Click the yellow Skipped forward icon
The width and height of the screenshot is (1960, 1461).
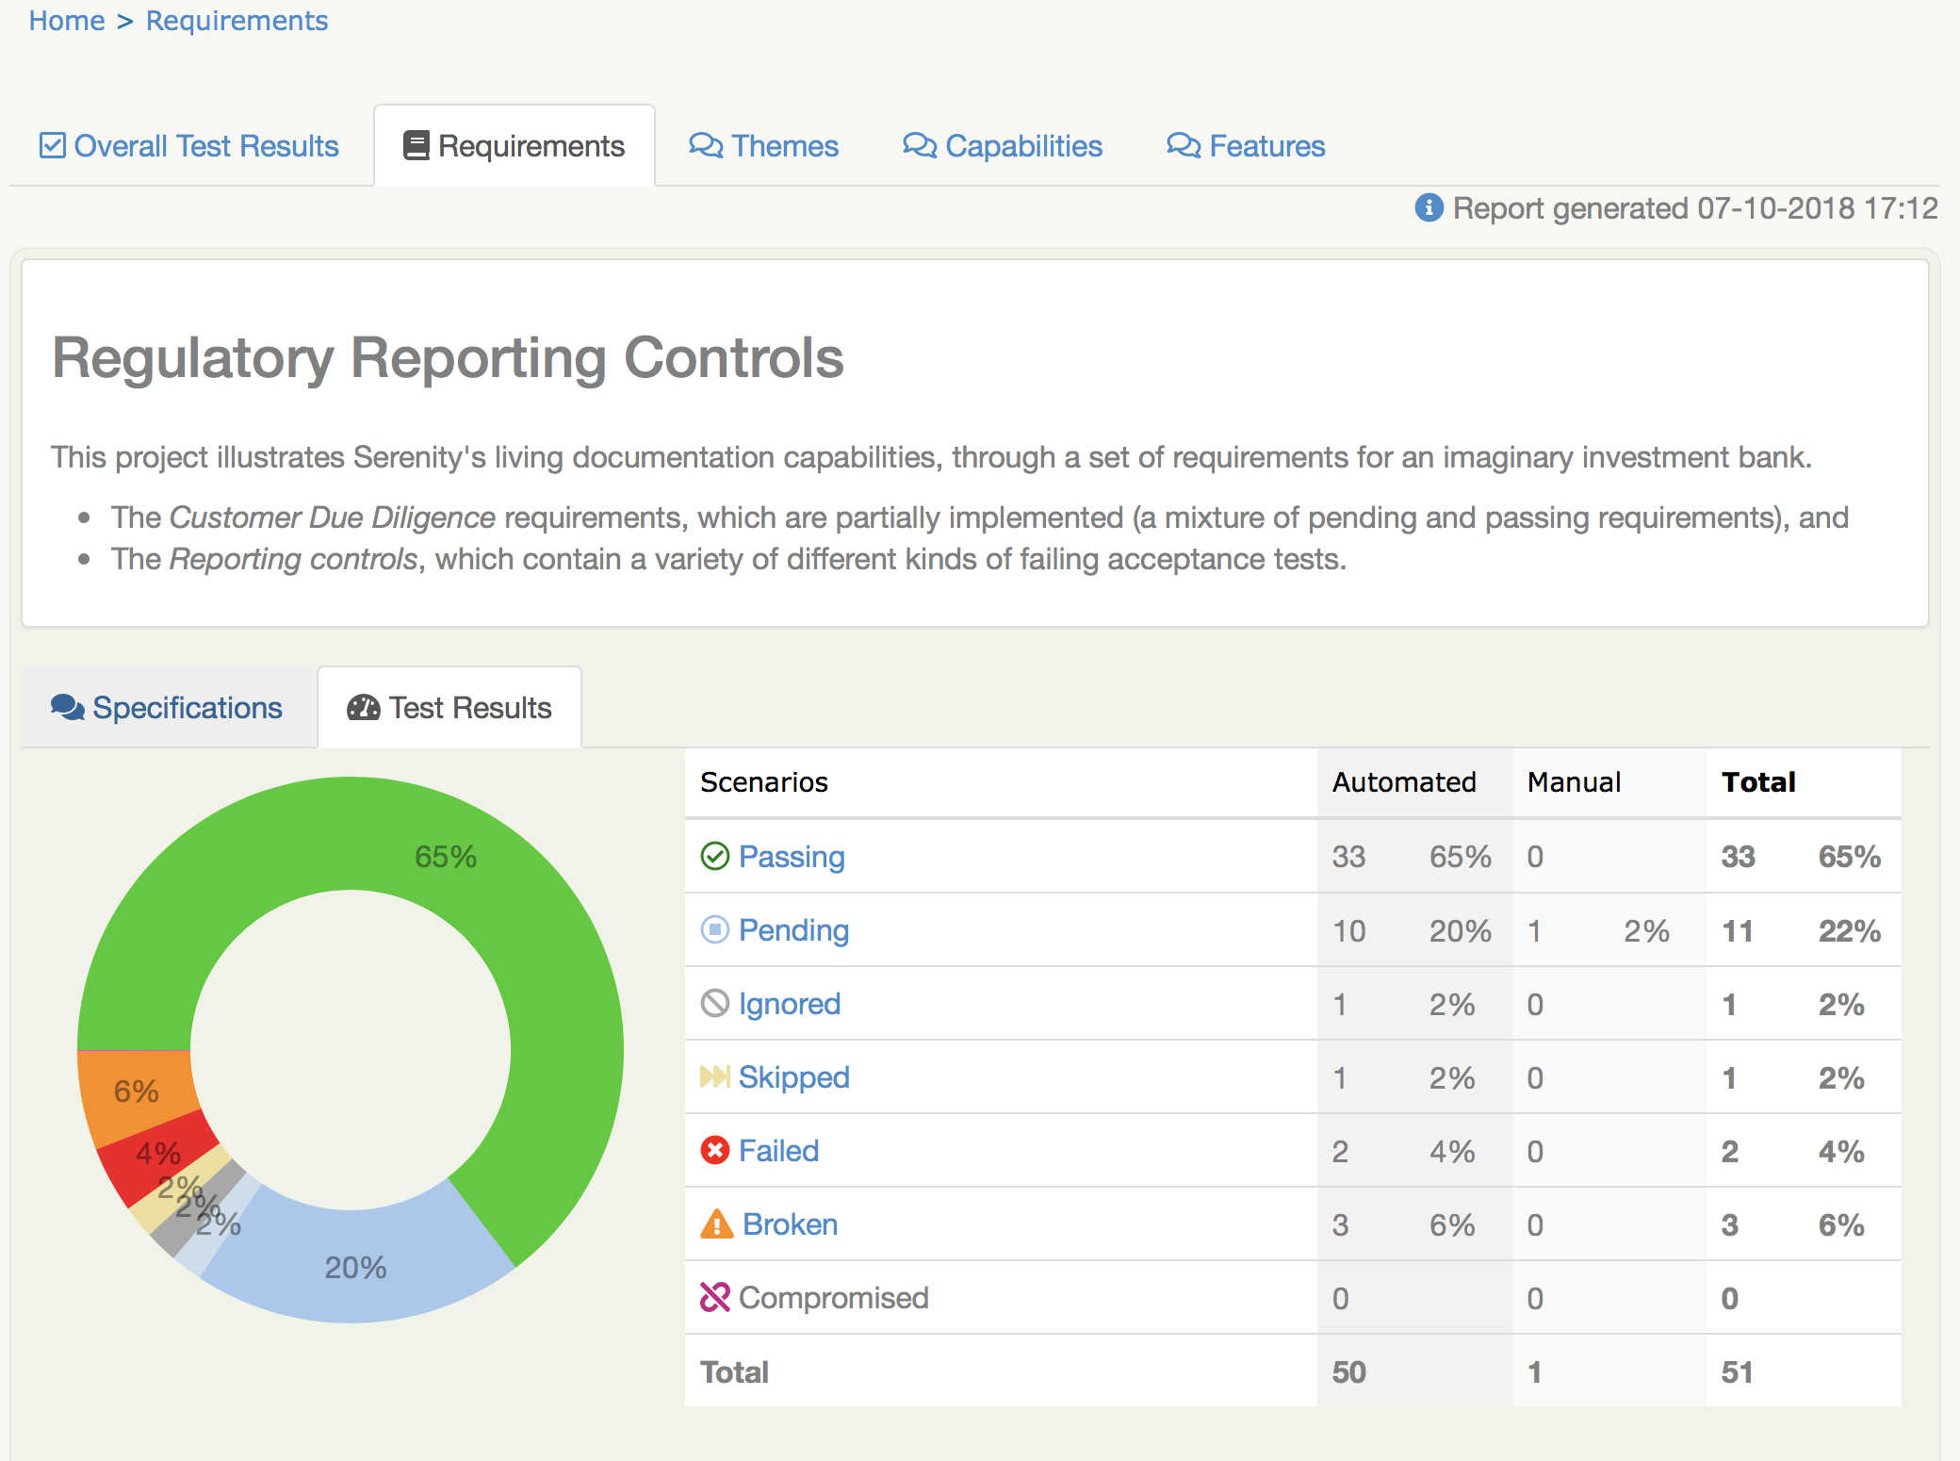[x=715, y=1076]
